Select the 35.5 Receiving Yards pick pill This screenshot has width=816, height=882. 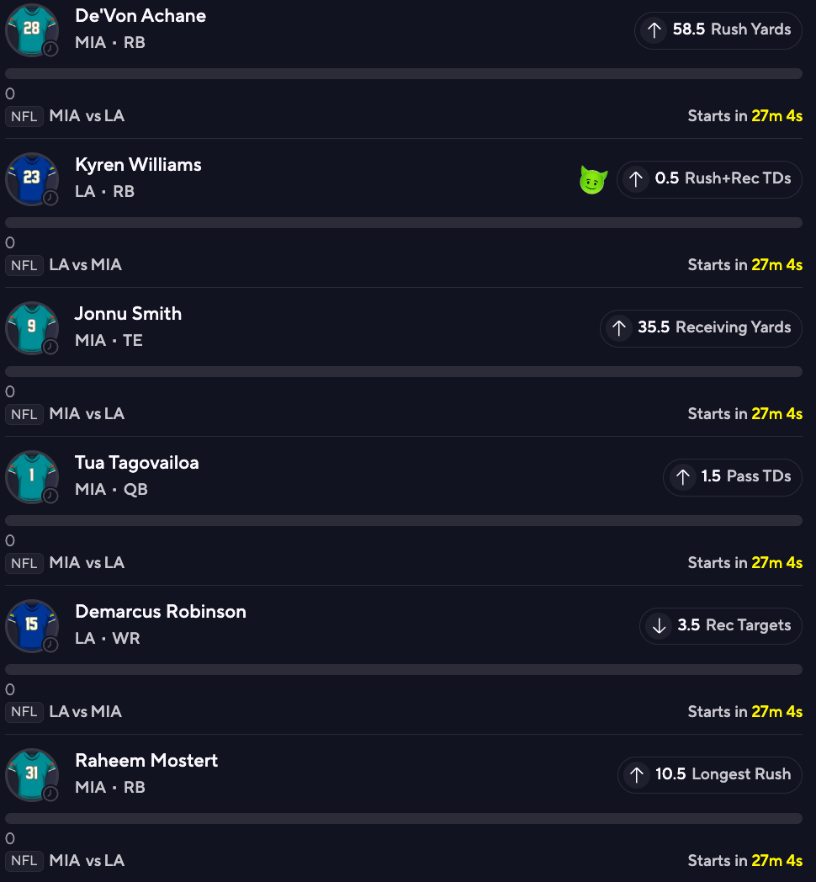[701, 328]
